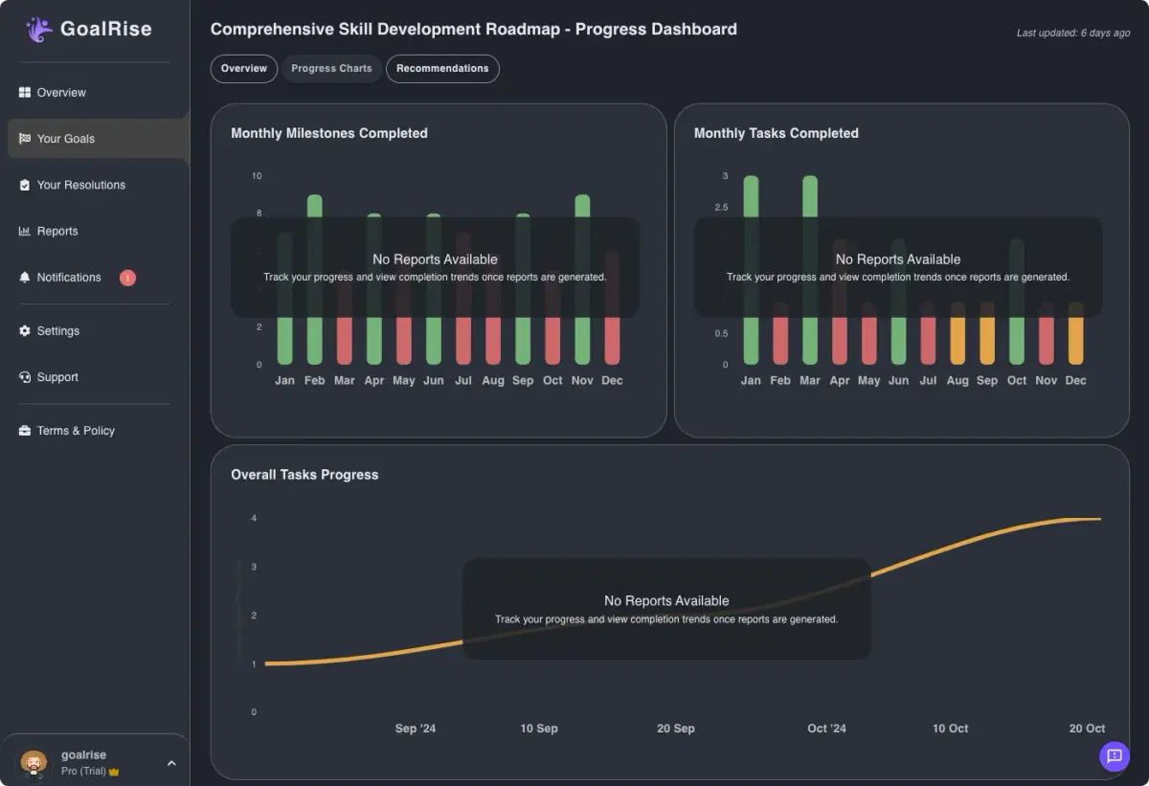
Task: Click the Pro (Trial) plan label
Action: pos(83,772)
